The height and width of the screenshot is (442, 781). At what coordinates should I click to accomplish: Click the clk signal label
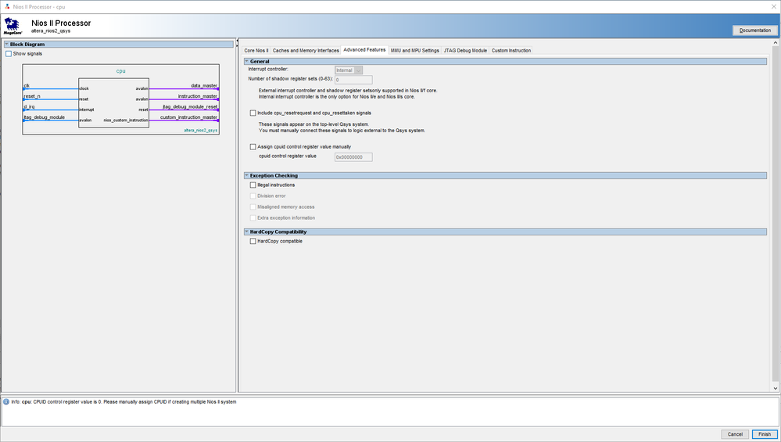(x=27, y=86)
